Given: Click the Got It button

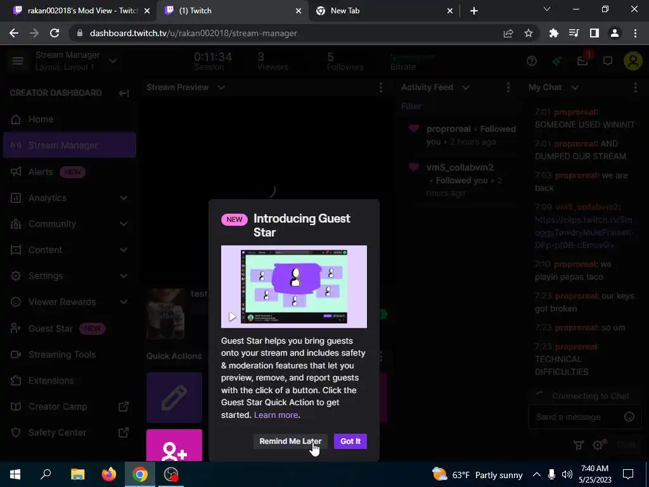Looking at the screenshot, I should coord(350,441).
